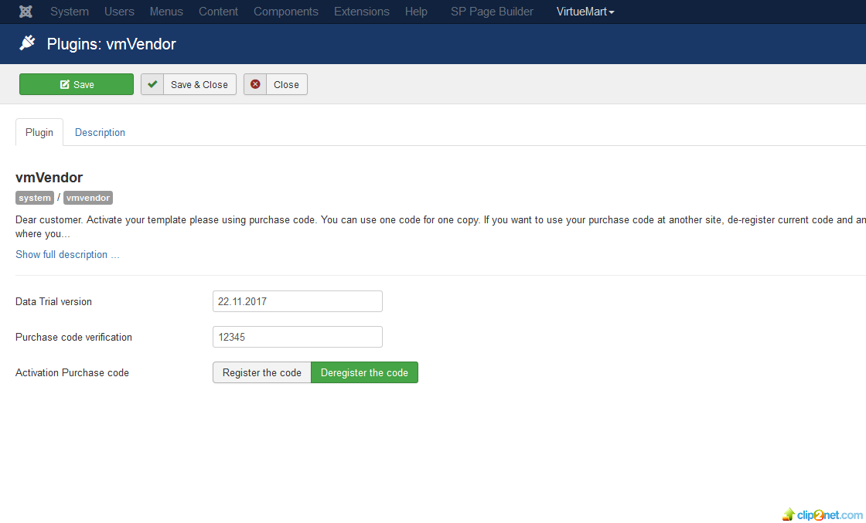The image size is (866, 523).
Task: Click the clip2net logo watermark
Action: tap(822, 515)
